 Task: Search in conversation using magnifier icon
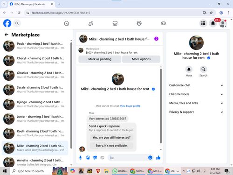click(x=203, y=70)
